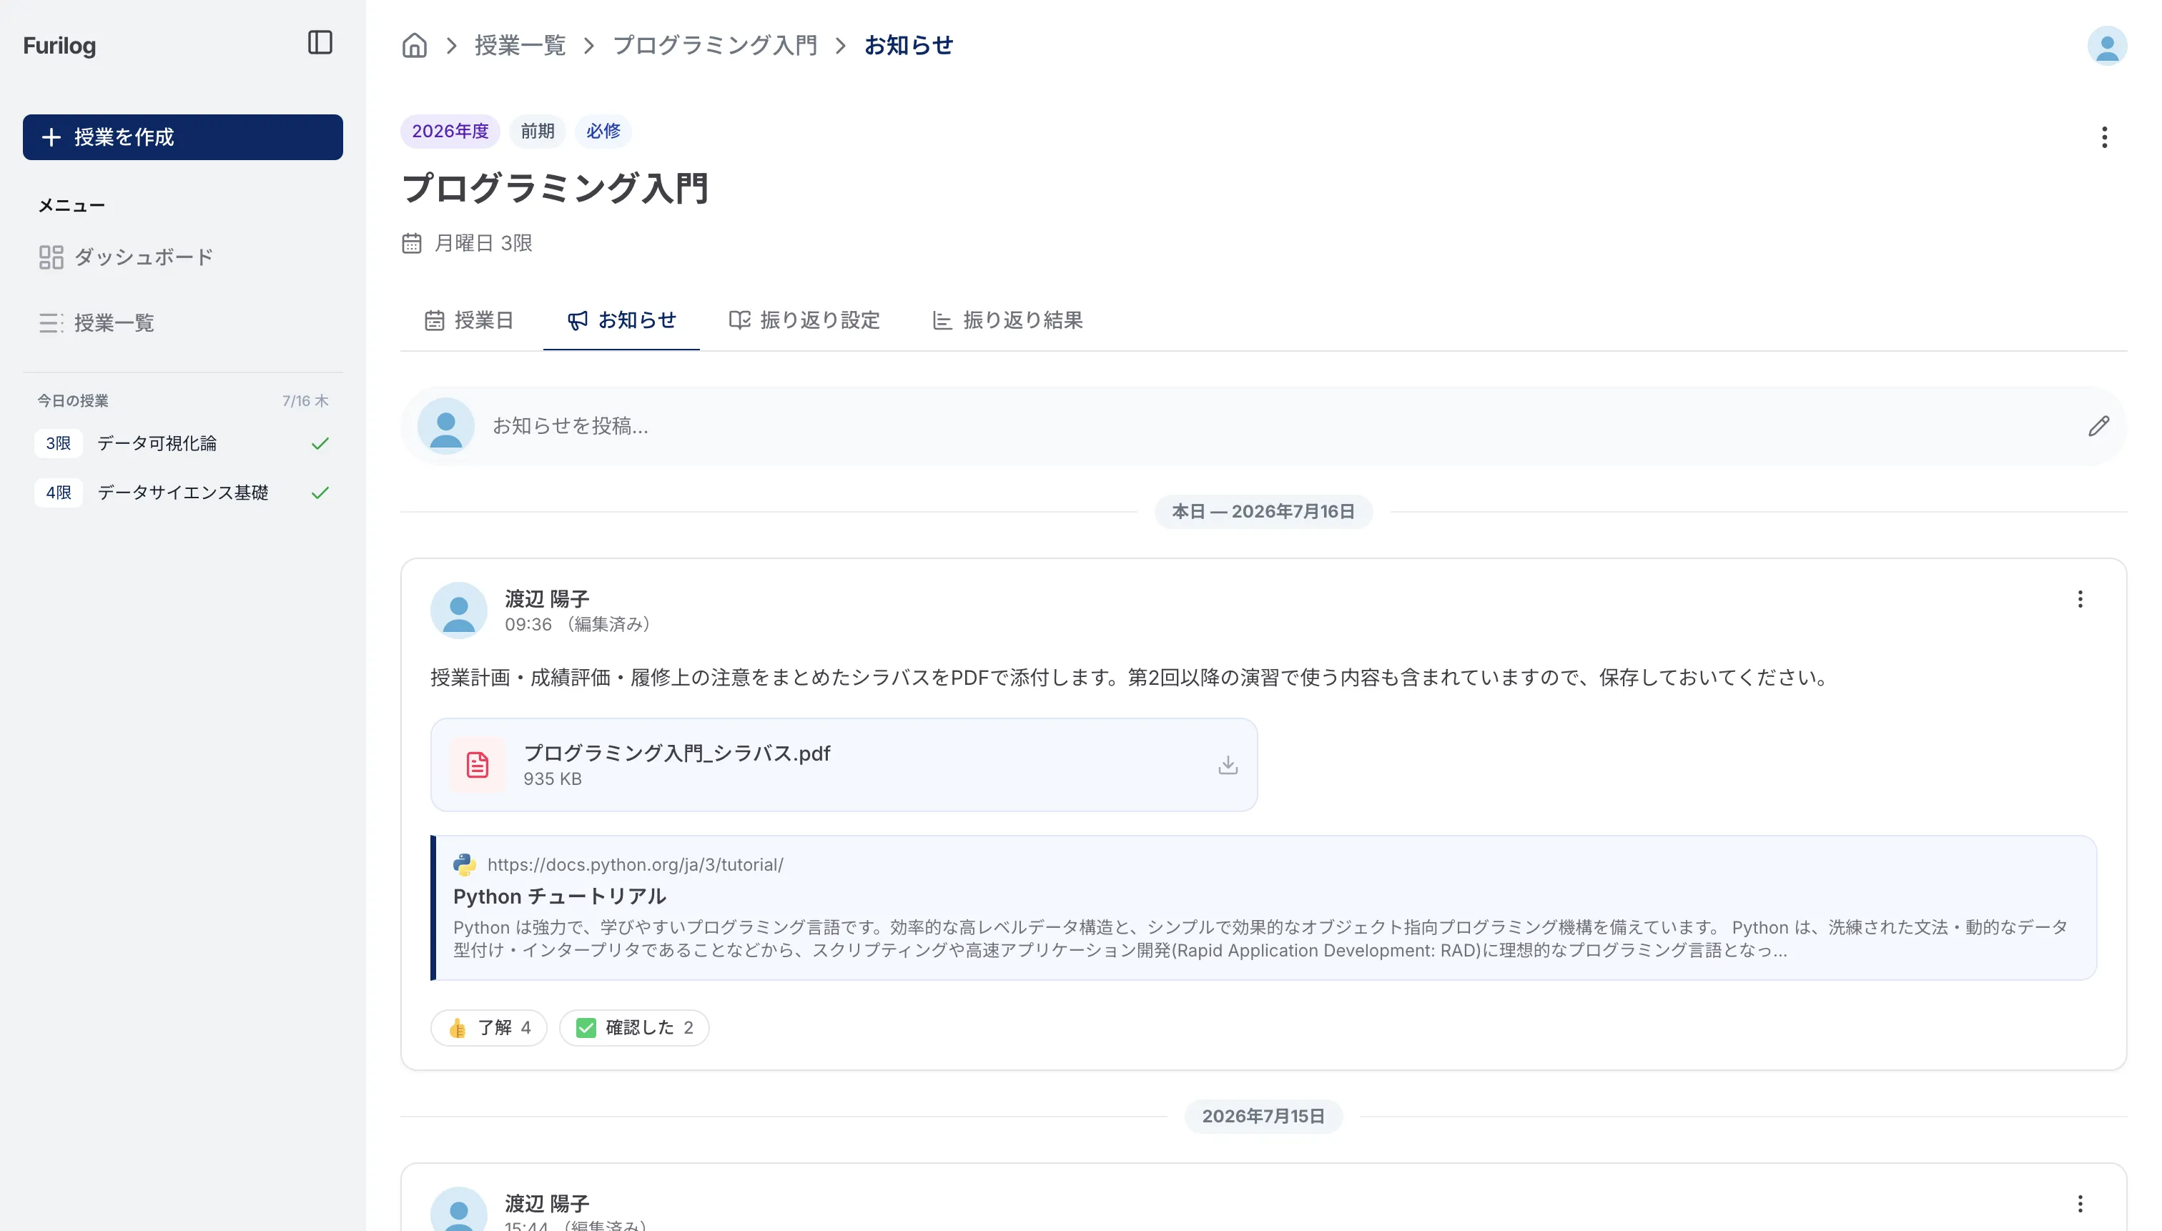
Task: Click the calendar icon beside 月曜日 3限
Action: [x=412, y=244]
